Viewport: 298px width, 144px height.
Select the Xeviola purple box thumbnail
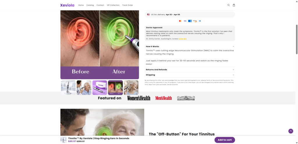100,88
